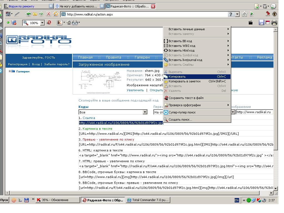Click the 'Увеличить' link

tap(135, 90)
